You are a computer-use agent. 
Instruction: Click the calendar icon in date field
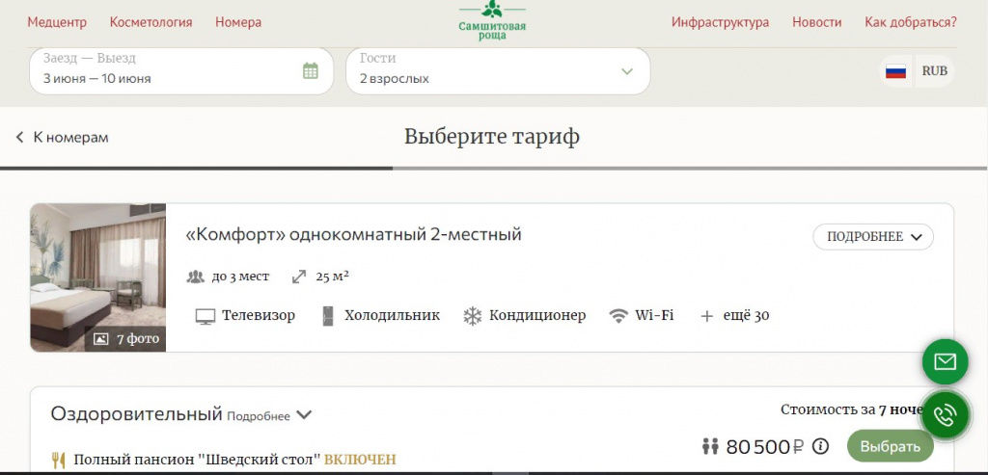[x=310, y=70]
